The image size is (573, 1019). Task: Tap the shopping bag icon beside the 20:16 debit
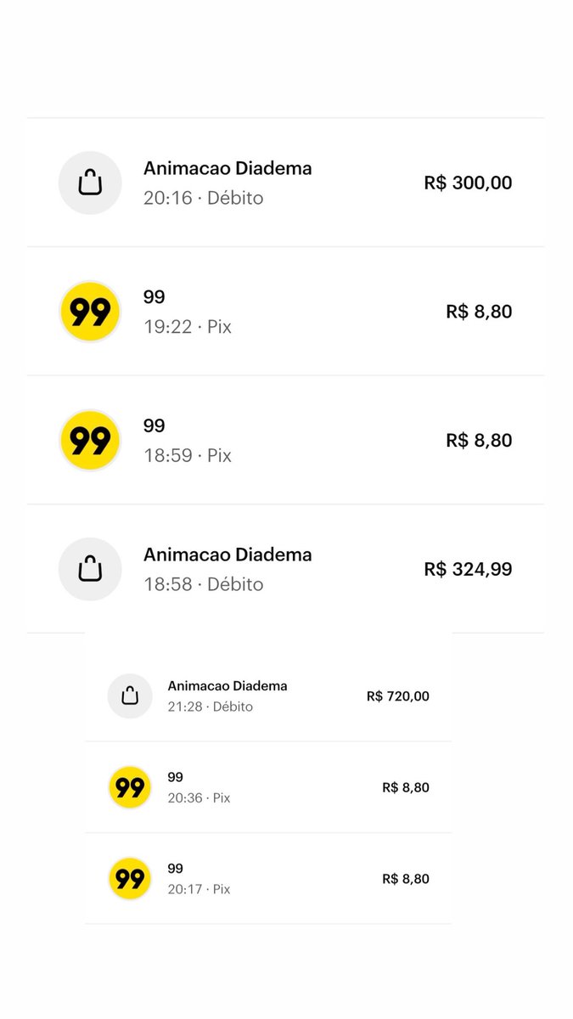coord(90,183)
